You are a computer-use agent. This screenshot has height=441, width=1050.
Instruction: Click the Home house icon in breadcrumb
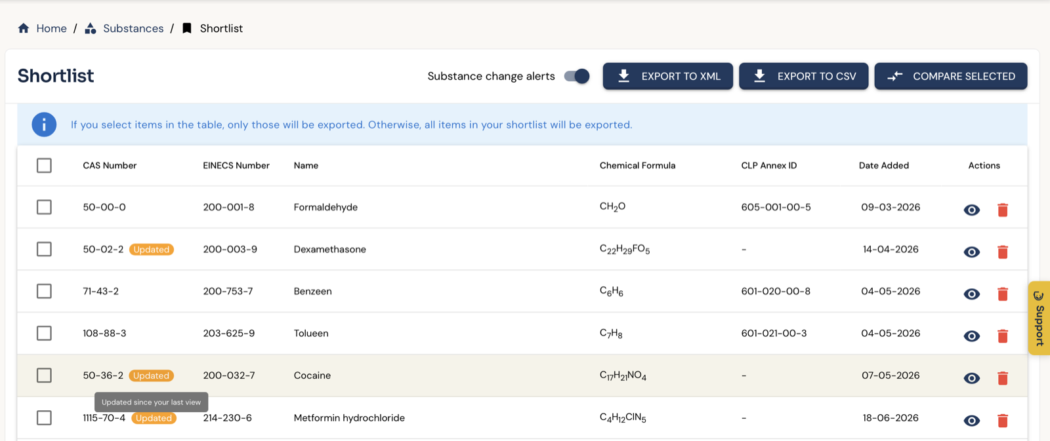(x=24, y=28)
